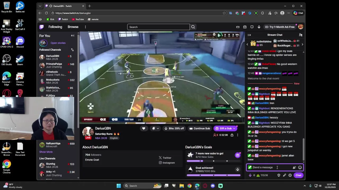This screenshot has width=339, height=190.
Task: Open the emote picker smiley in chat
Action: (x=300, y=167)
